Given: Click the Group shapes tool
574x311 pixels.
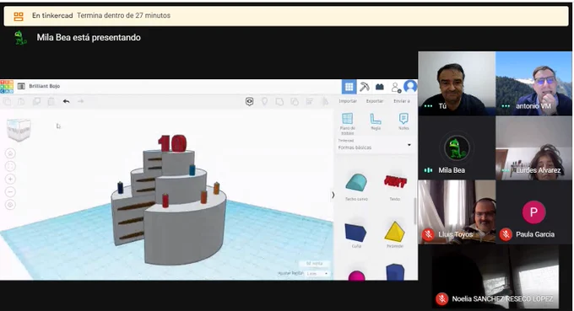Looking at the screenshot, I should coord(279,102).
